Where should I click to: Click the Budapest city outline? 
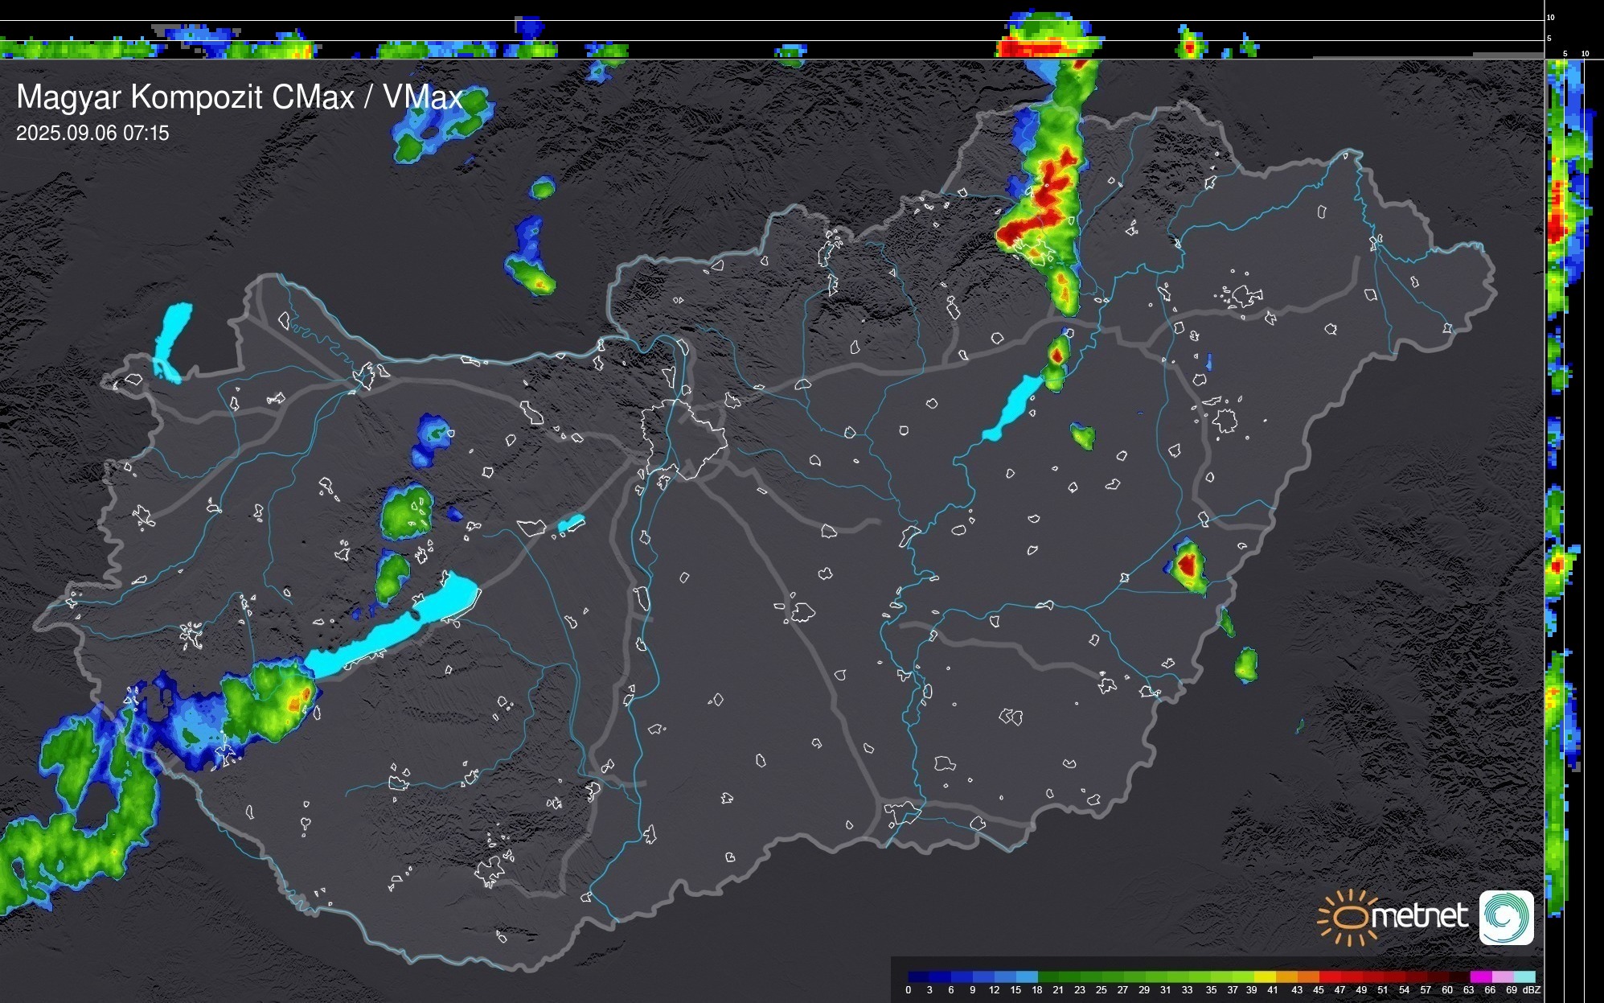point(683,438)
